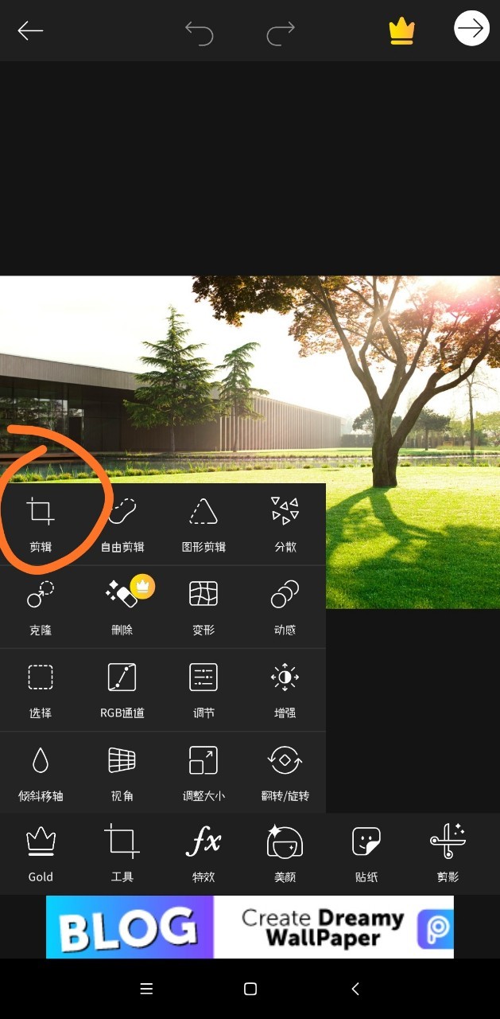The image size is (500, 1019).
Task: Undo the last edit
Action: point(200,31)
